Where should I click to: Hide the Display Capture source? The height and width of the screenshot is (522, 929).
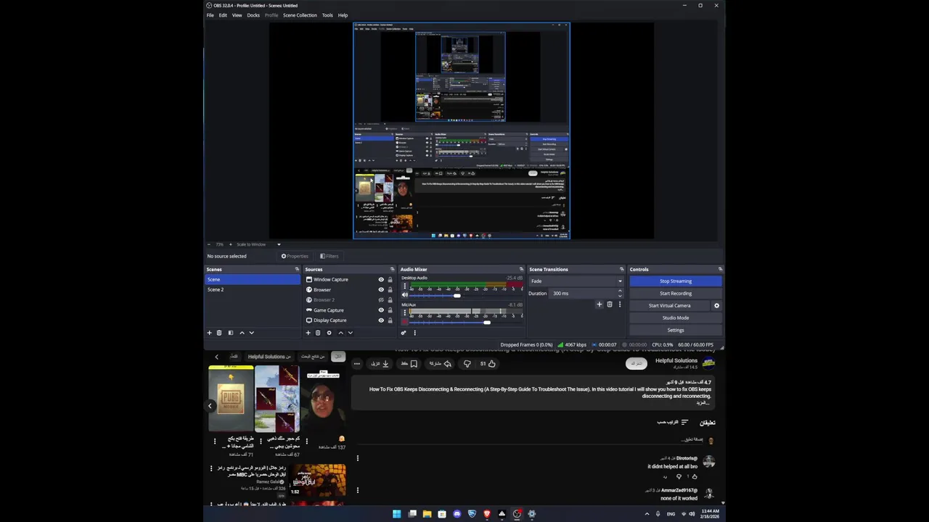pos(381,320)
